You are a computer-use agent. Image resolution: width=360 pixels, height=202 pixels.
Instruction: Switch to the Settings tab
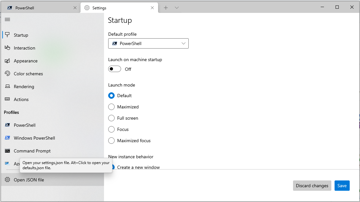(119, 8)
